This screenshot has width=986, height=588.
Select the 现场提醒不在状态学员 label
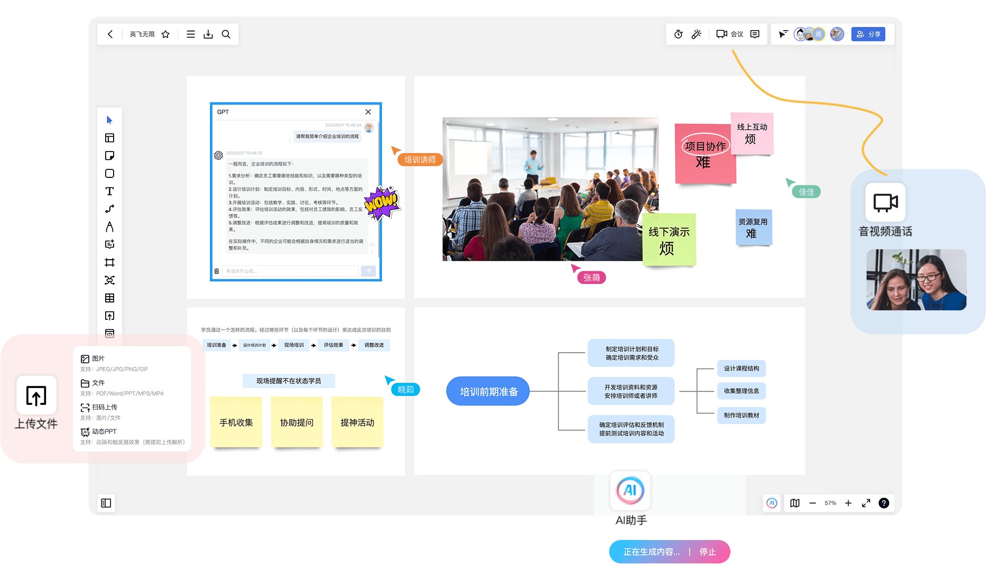289,381
